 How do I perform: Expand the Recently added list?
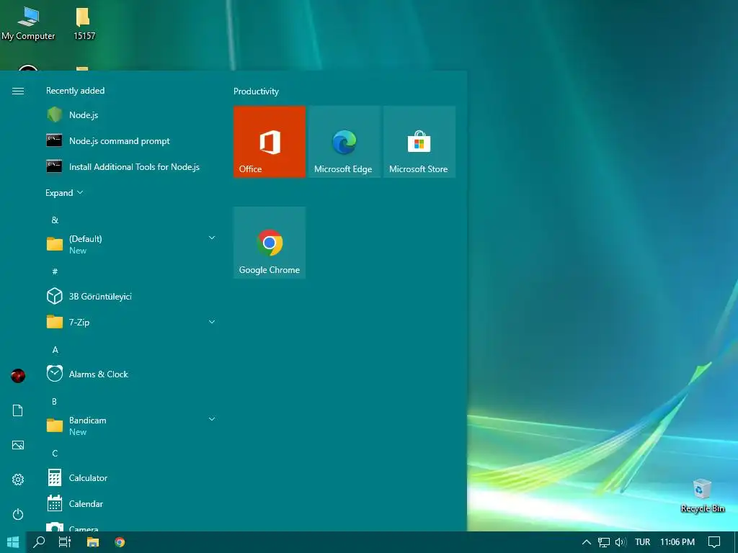tap(64, 193)
